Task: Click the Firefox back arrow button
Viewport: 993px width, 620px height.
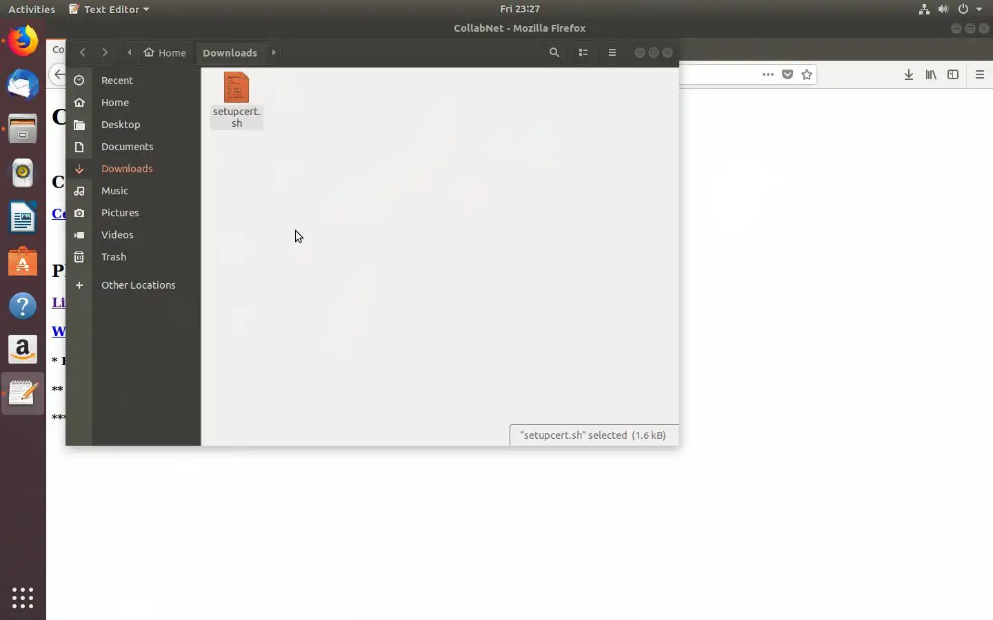Action: pyautogui.click(x=58, y=74)
